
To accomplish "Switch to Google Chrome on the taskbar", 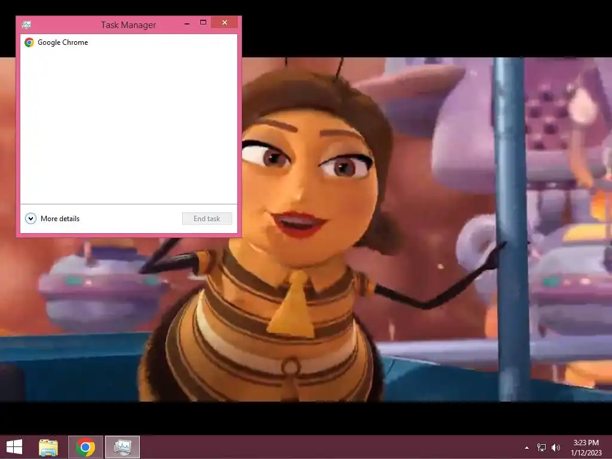I will (85, 447).
